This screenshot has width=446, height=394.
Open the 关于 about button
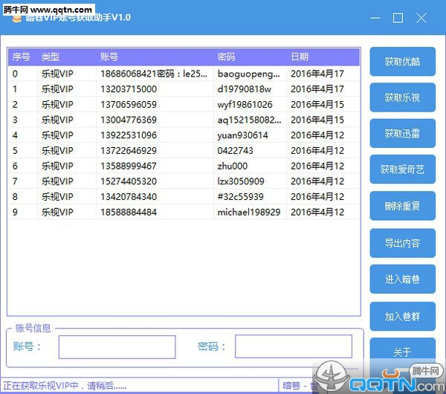pyautogui.click(x=402, y=352)
